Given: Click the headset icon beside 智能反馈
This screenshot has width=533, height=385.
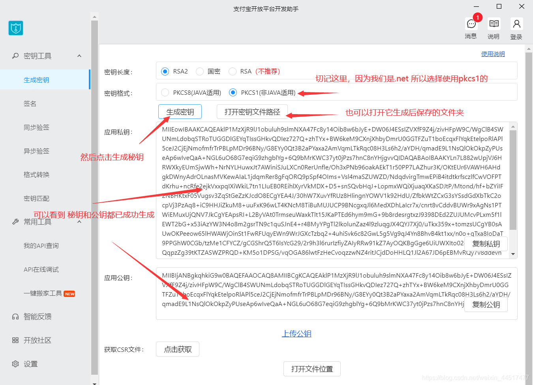Looking at the screenshot, I should click(x=15, y=316).
